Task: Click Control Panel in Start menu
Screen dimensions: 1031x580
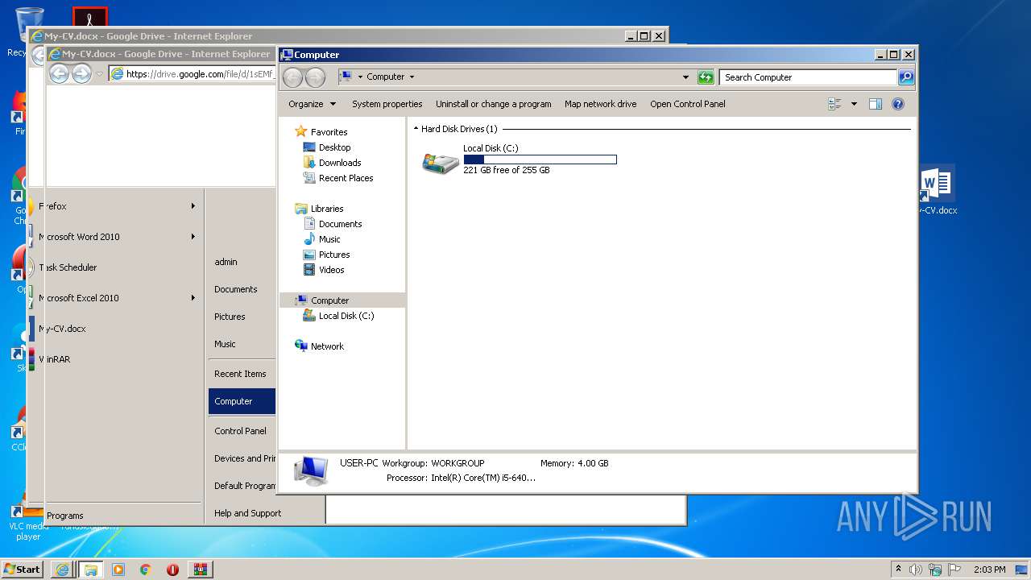Action: pyautogui.click(x=240, y=431)
